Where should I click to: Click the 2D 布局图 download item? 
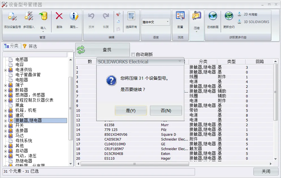[x=247, y=14]
